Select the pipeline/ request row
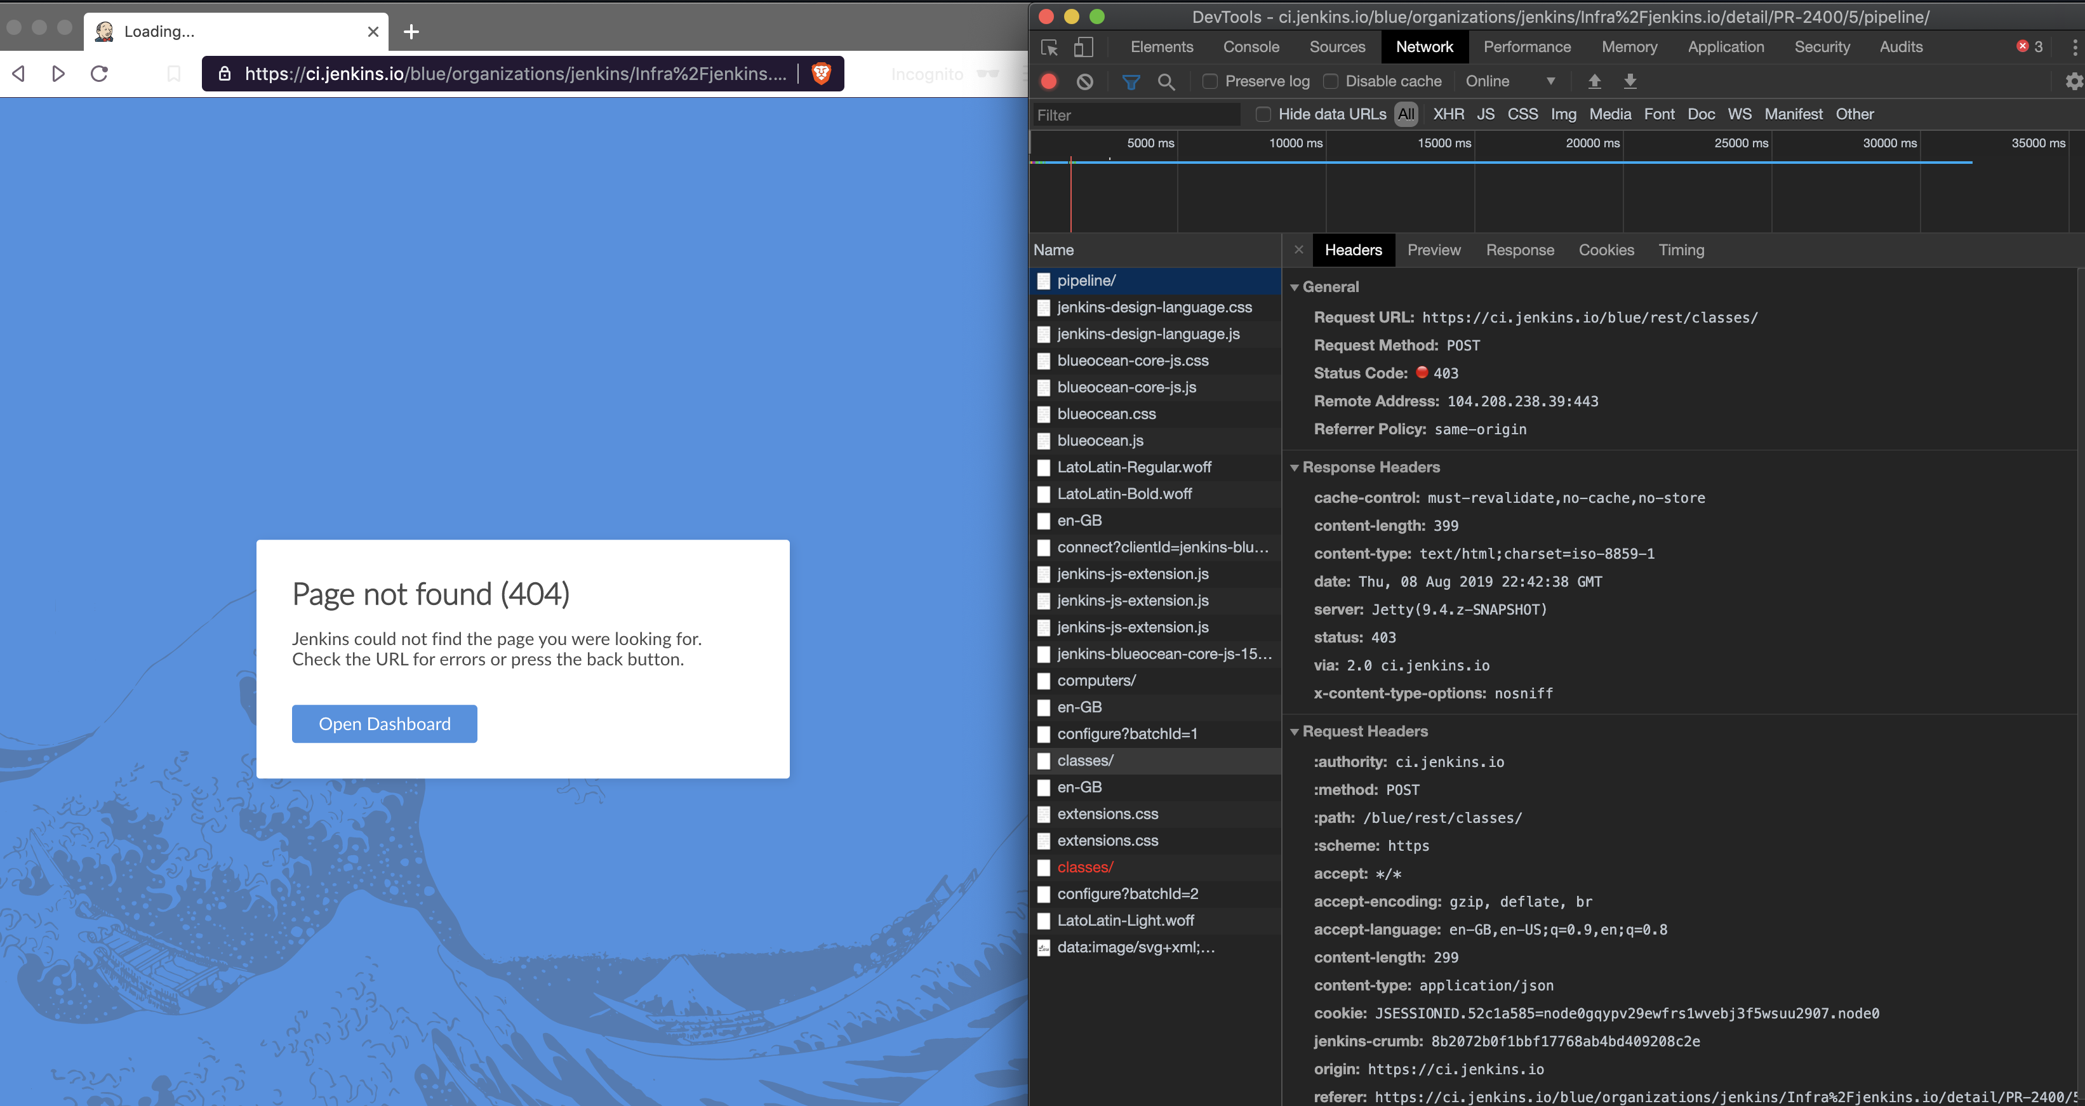The image size is (2085, 1106). click(1156, 281)
